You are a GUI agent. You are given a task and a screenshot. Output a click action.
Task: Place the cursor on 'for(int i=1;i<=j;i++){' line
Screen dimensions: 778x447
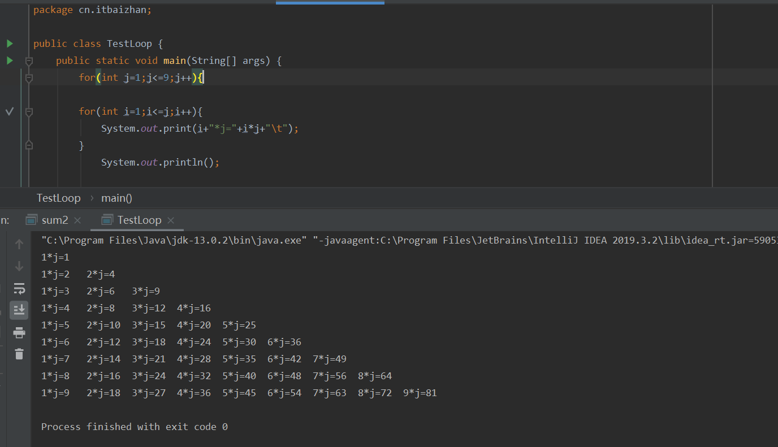coord(141,111)
